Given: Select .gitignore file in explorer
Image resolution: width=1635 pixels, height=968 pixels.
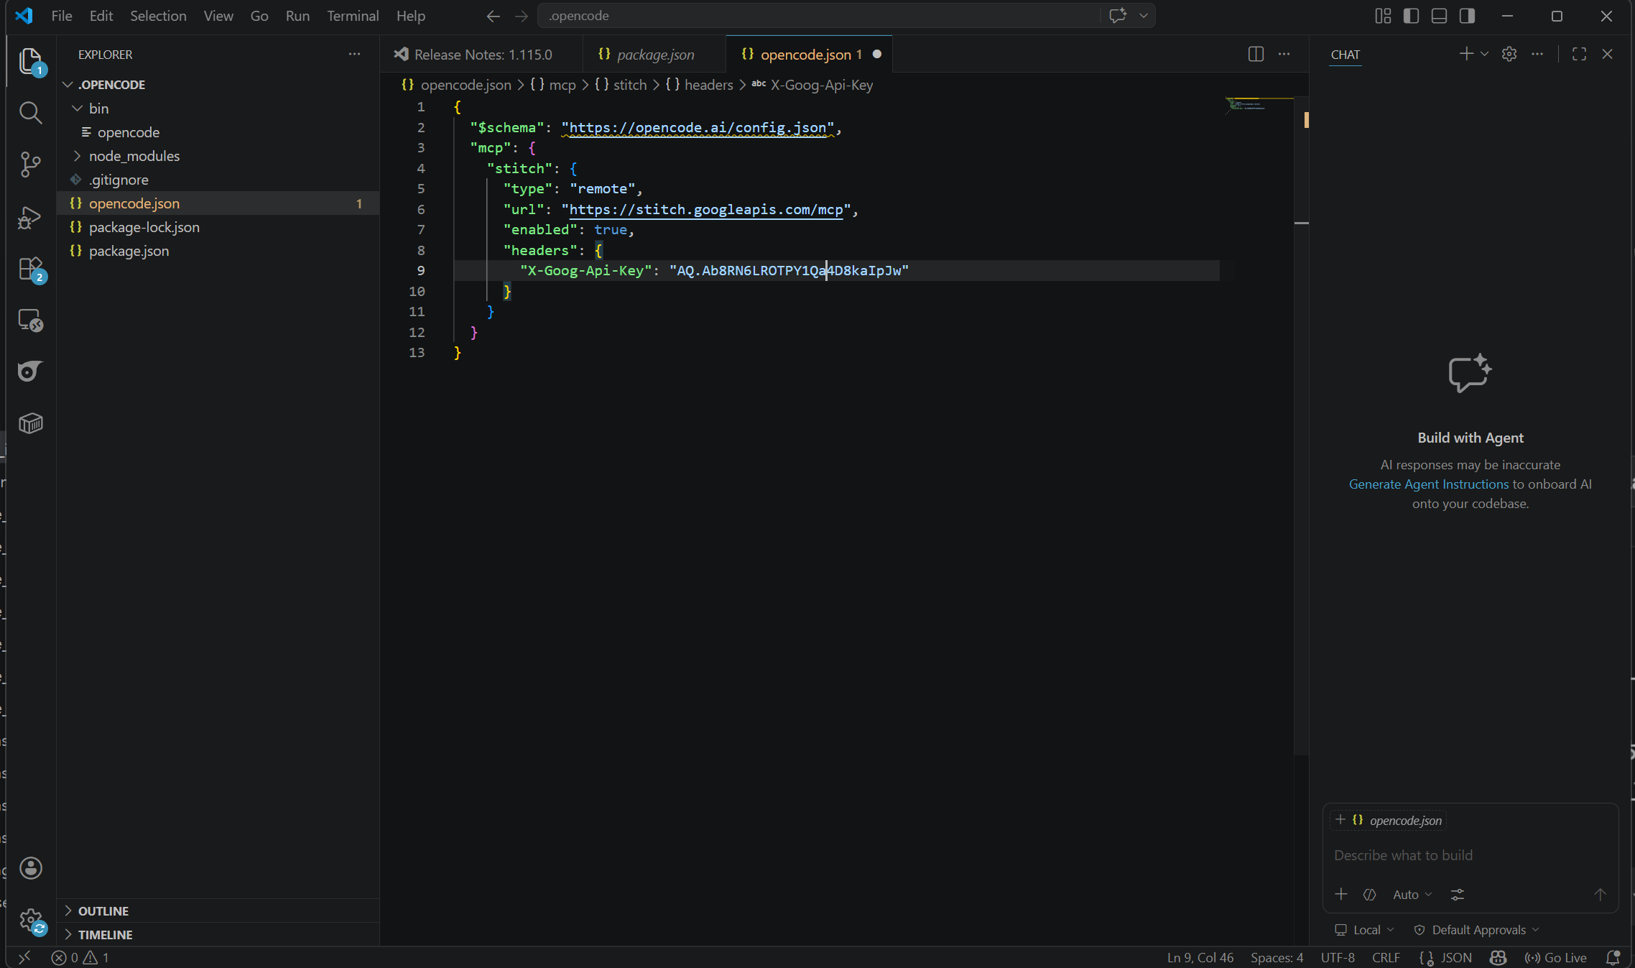Looking at the screenshot, I should coord(218,180).
